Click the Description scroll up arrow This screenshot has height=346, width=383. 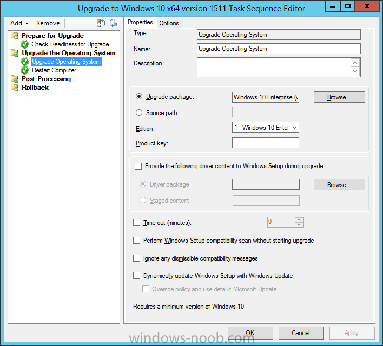(355, 63)
